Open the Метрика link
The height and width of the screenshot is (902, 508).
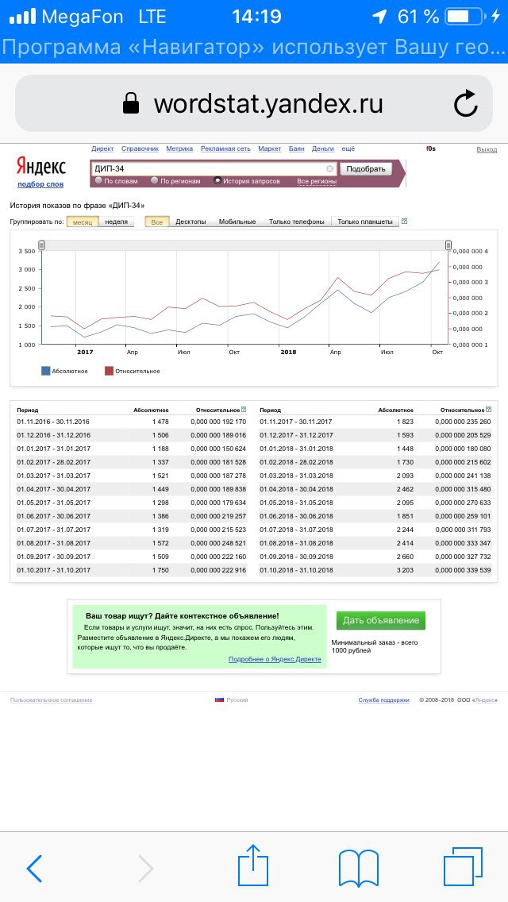pyautogui.click(x=179, y=149)
